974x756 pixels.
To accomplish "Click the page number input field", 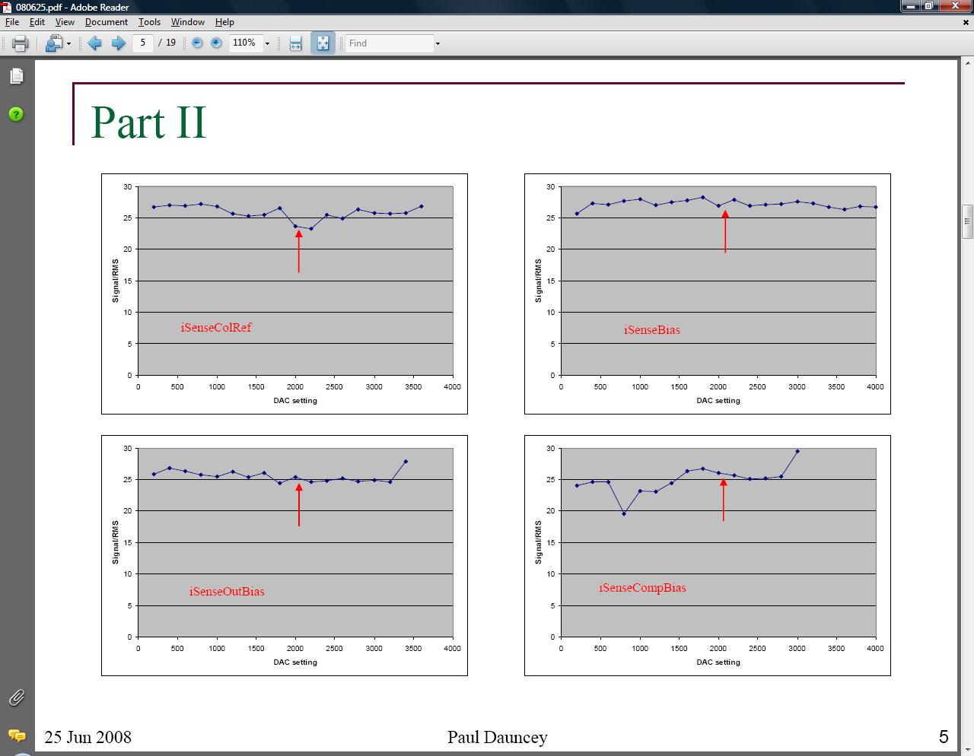I will click(143, 43).
